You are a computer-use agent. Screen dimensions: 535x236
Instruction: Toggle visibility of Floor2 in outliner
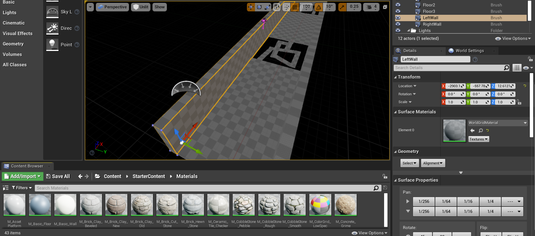[x=398, y=5]
